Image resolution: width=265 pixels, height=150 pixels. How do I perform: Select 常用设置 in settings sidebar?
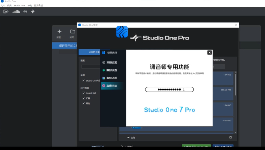111,63
